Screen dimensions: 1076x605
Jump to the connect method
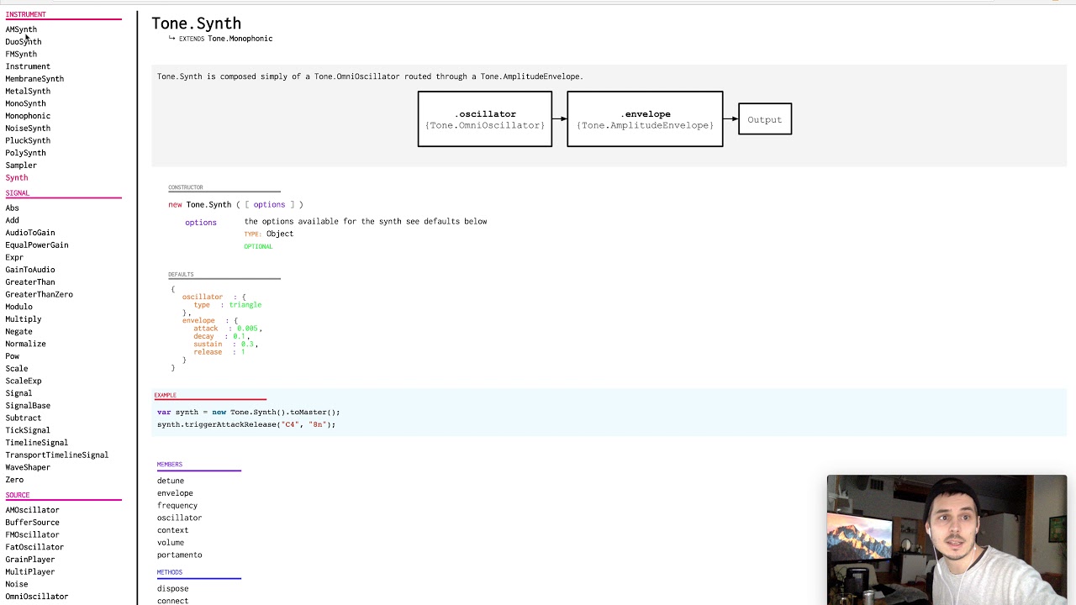click(172, 601)
